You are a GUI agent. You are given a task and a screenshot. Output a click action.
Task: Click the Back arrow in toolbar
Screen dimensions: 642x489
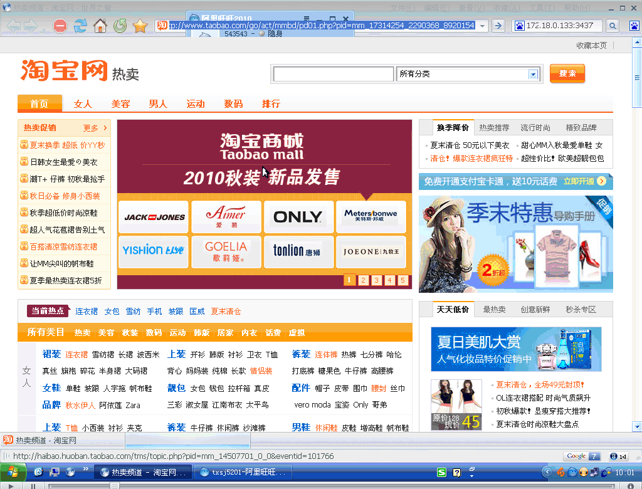pos(14,26)
